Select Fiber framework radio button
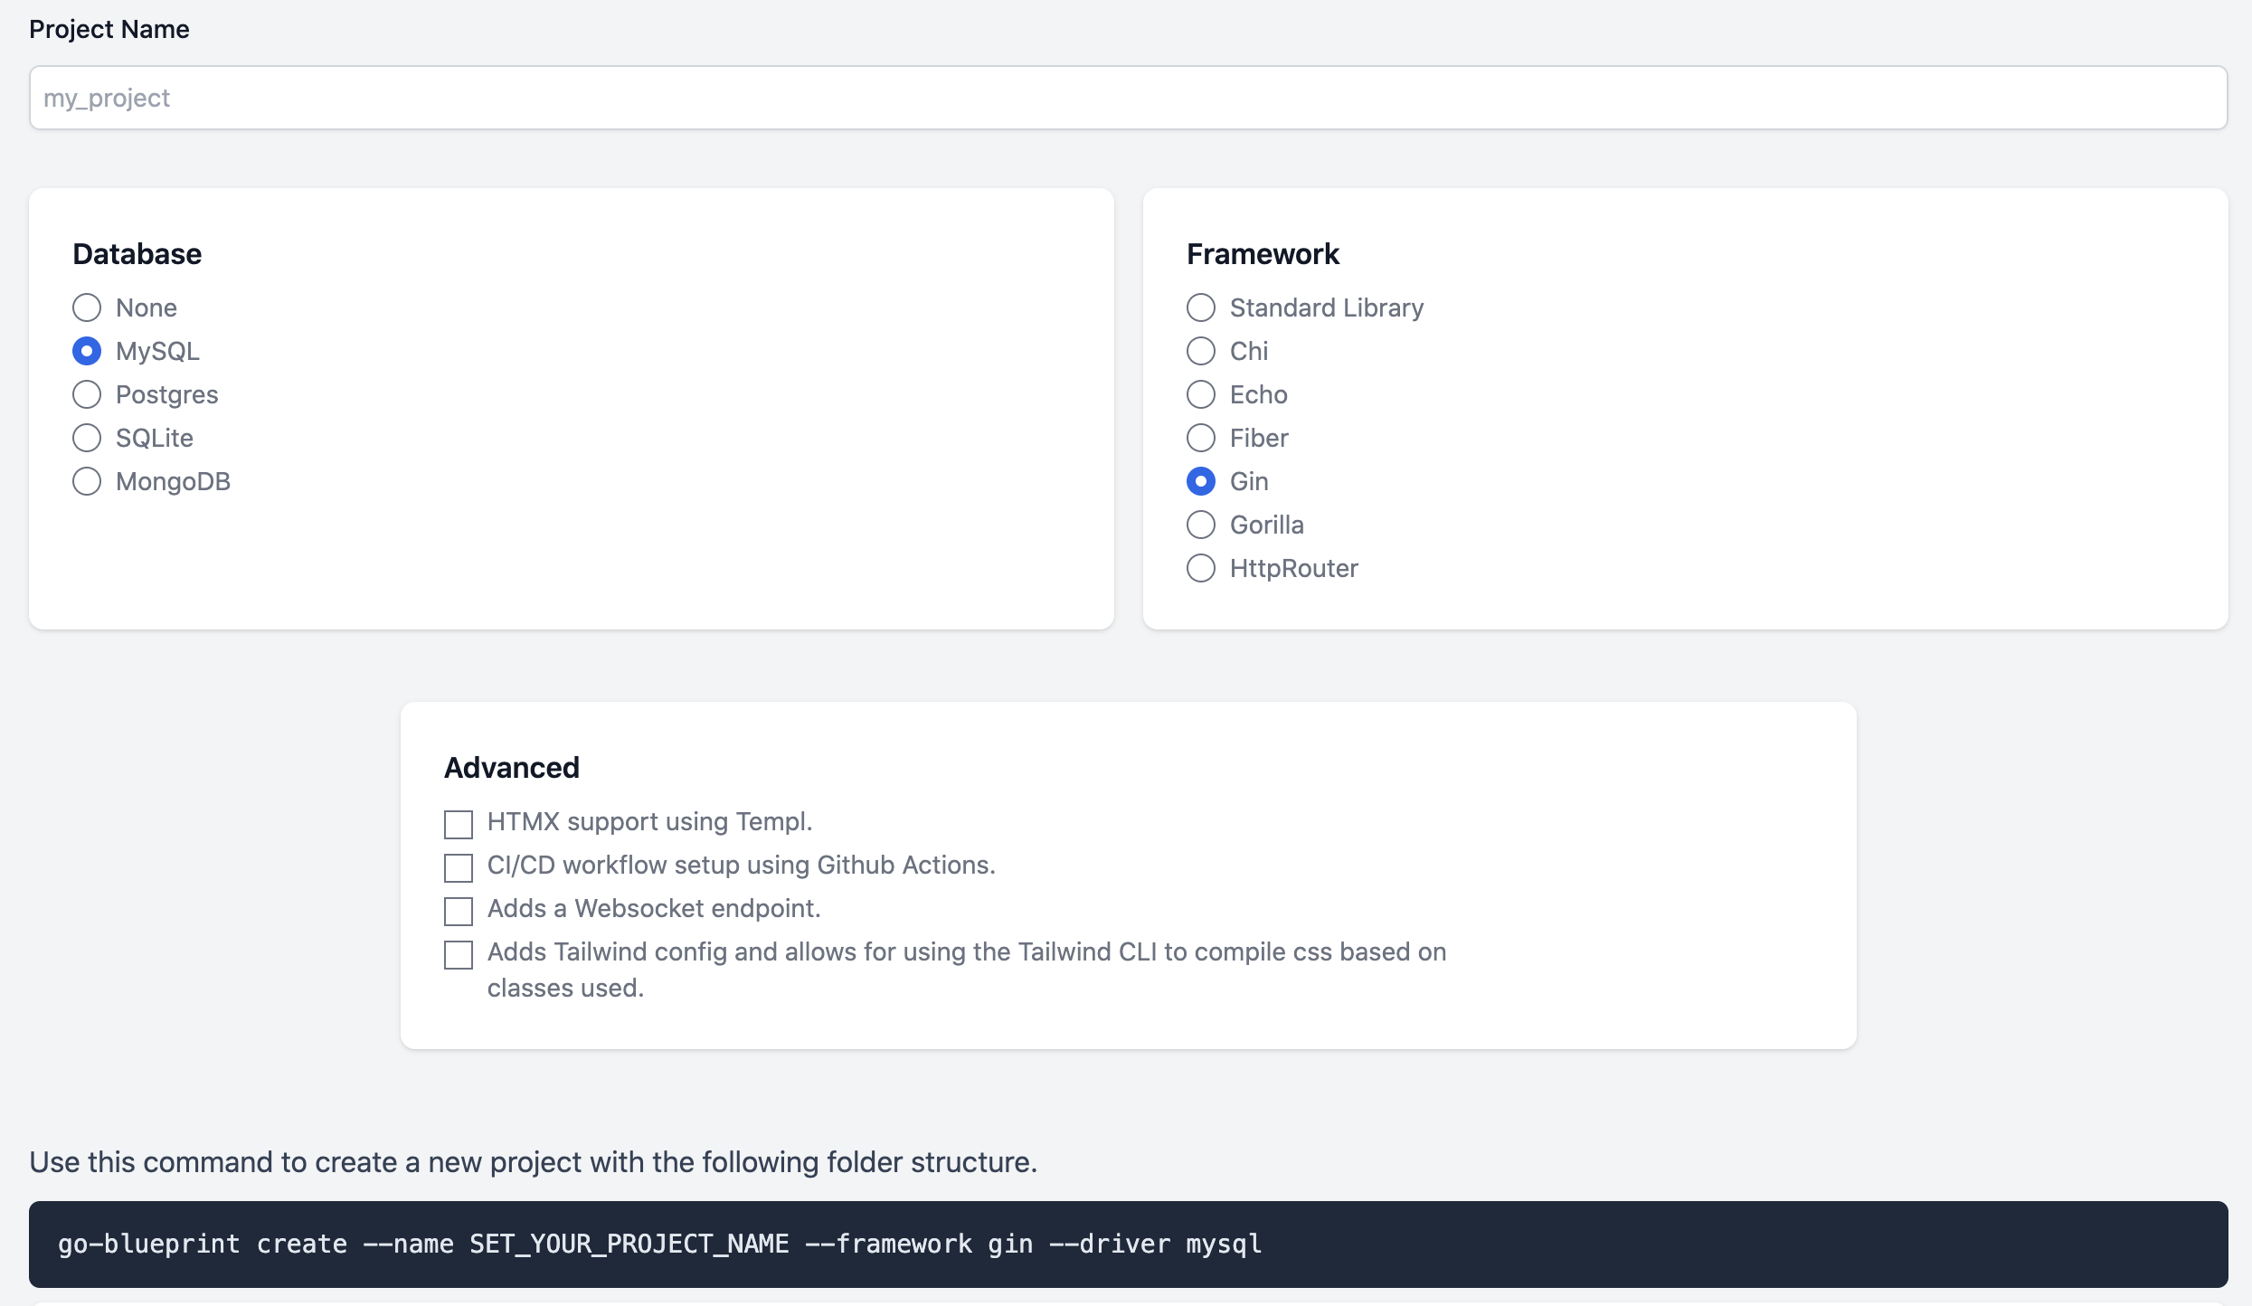Image resolution: width=2252 pixels, height=1306 pixels. (x=1200, y=438)
